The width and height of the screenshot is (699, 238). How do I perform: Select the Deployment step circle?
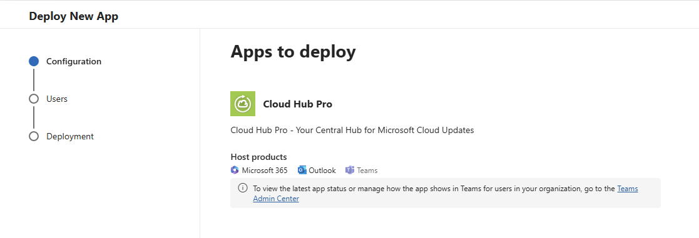[34, 136]
